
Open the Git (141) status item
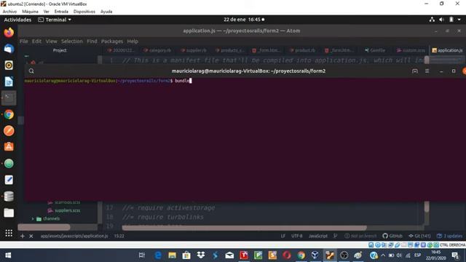(419, 236)
